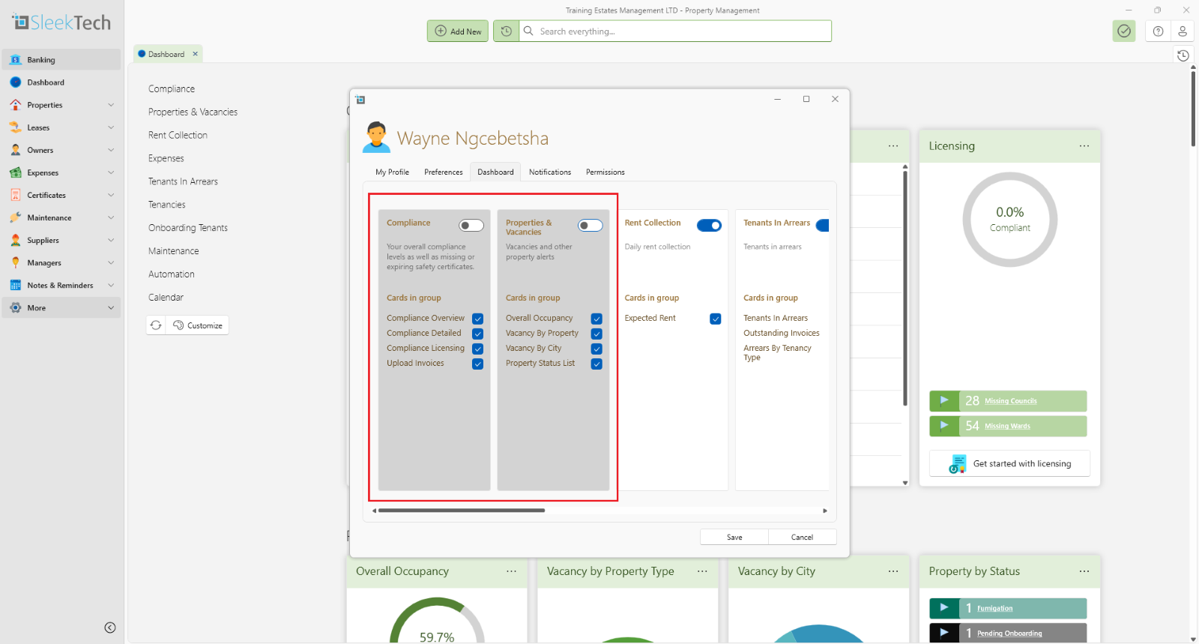Click the Notes & Reminders calendar icon

click(16, 285)
